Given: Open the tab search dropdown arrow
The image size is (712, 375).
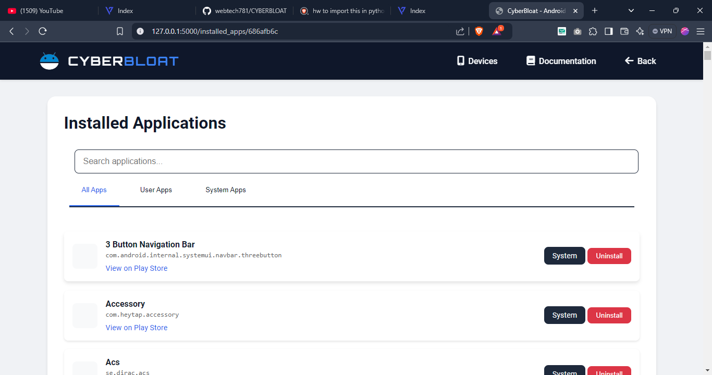Looking at the screenshot, I should point(631,10).
